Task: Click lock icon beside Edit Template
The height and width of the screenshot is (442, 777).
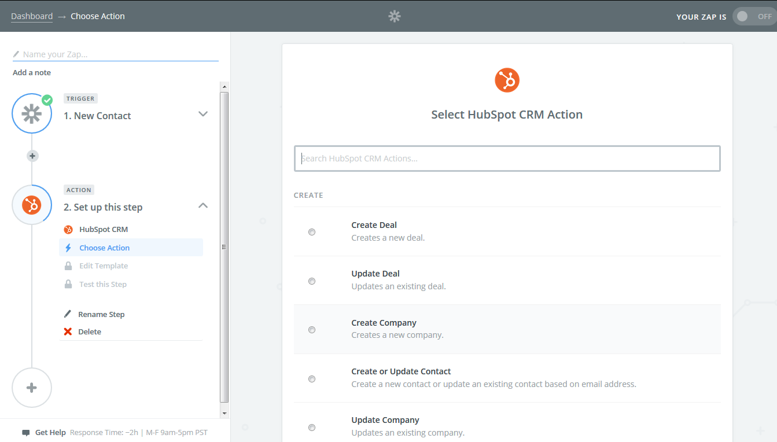Action: pyautogui.click(x=68, y=266)
